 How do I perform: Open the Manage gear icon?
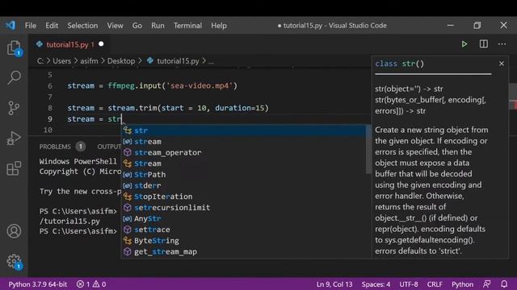(14, 261)
